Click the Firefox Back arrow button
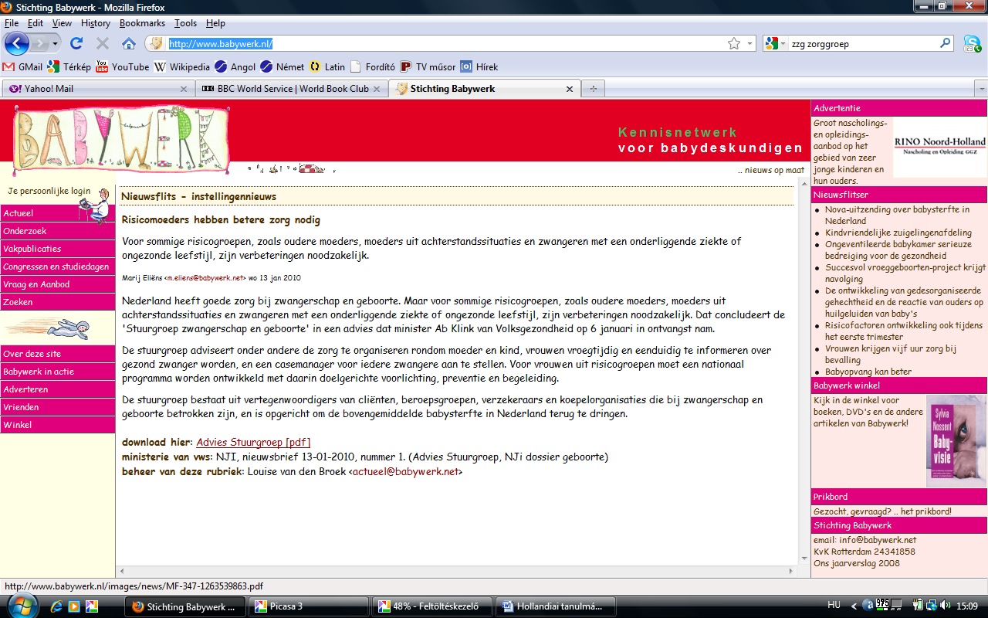The image size is (988, 618). (x=17, y=43)
